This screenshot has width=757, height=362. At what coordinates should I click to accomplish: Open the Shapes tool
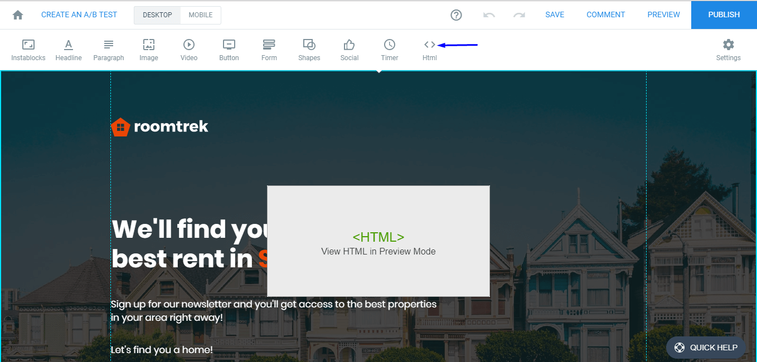(309, 50)
